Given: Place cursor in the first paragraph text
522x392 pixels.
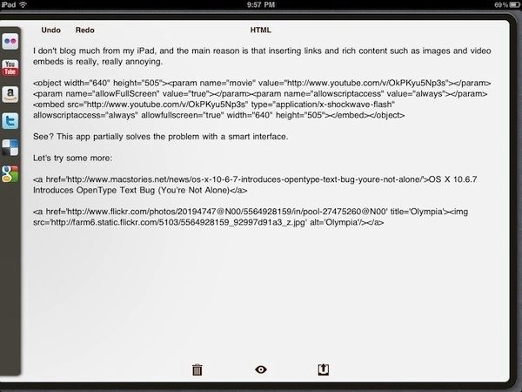Looking at the screenshot, I should (x=262, y=56).
